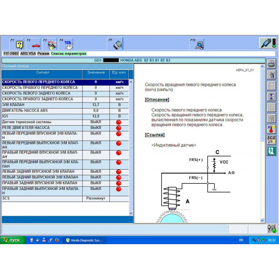
Task: Click the F12 computer icon
Action: (199, 44)
